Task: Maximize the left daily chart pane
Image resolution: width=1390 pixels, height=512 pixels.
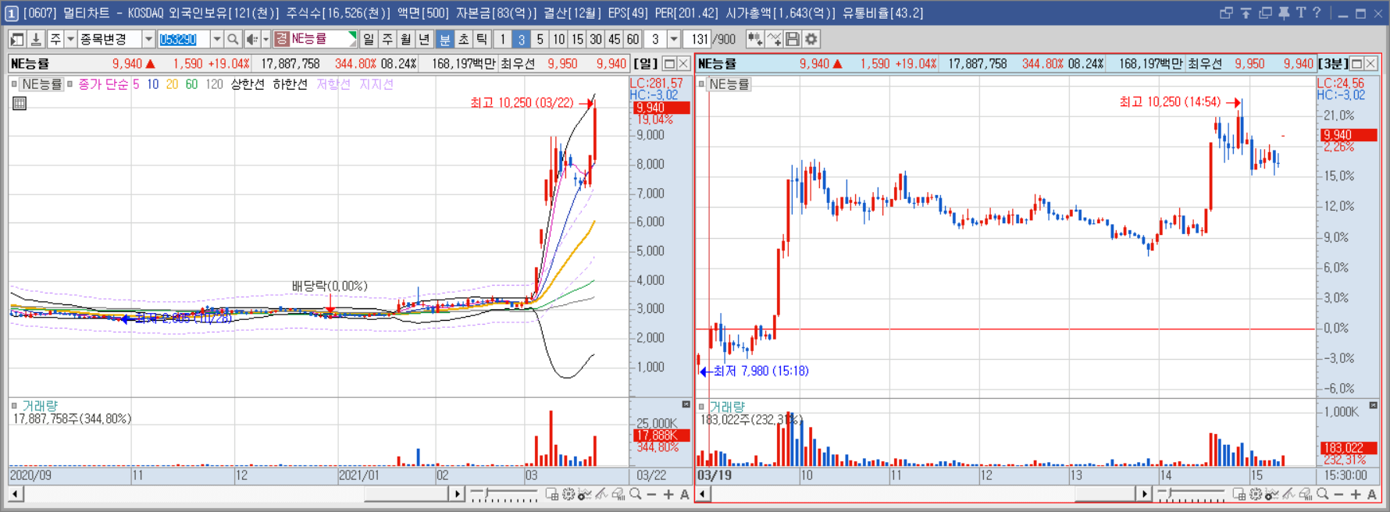Action: 669,64
